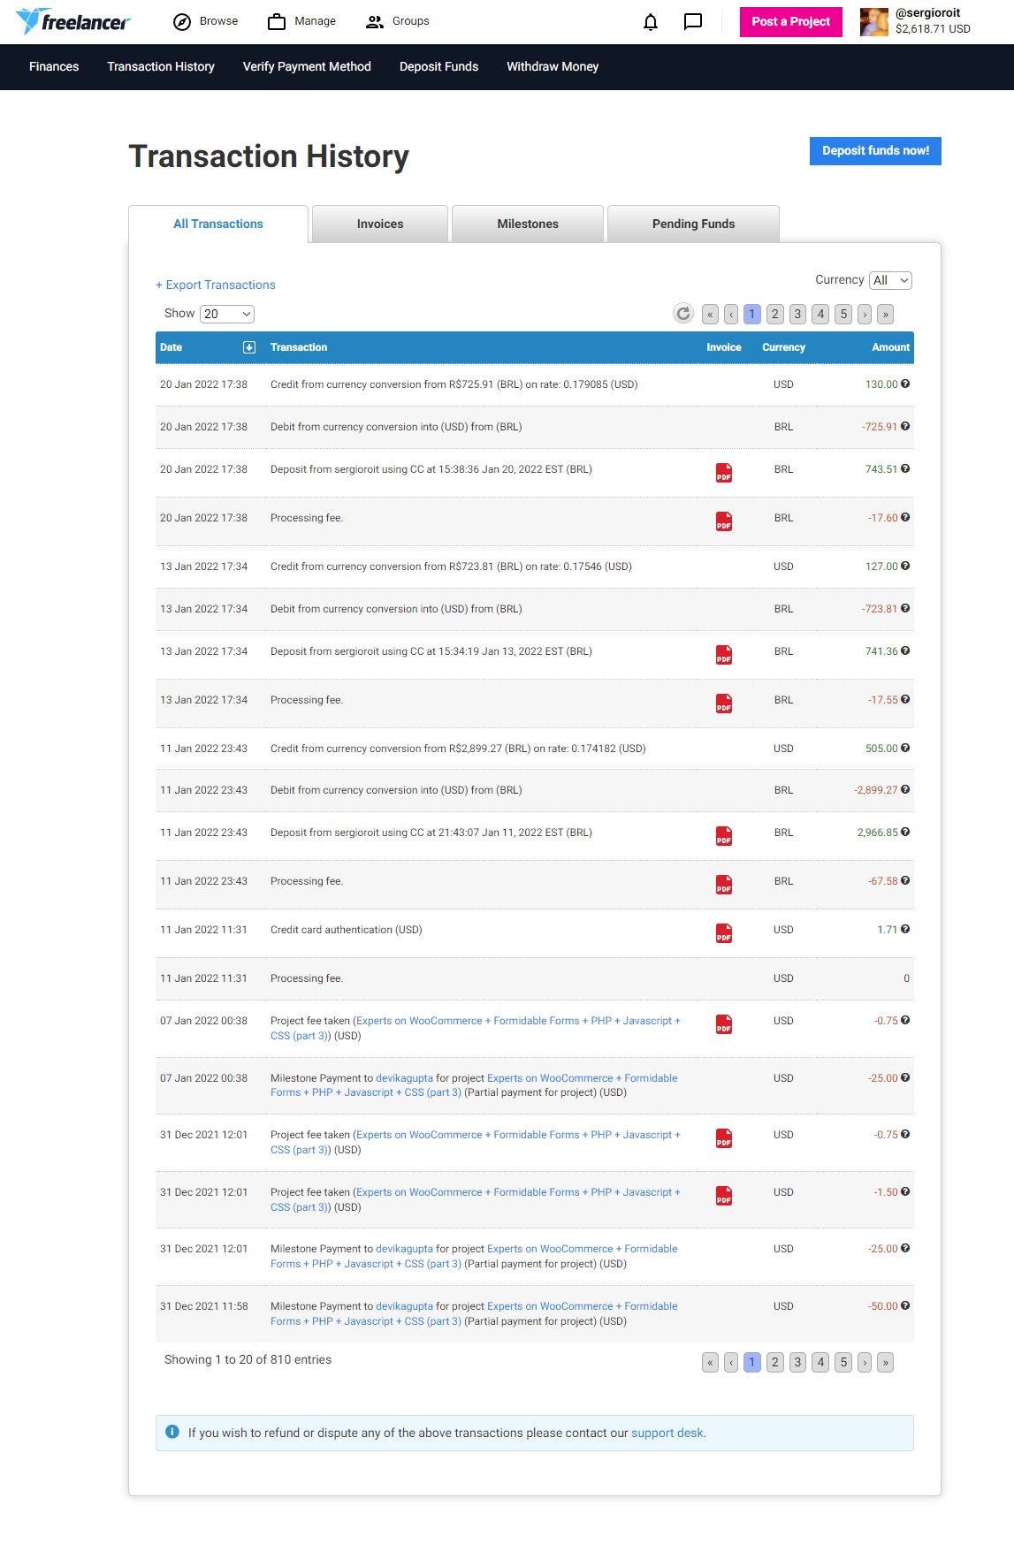Click the Freelancer logo
1014x1544 pixels.
[73, 21]
